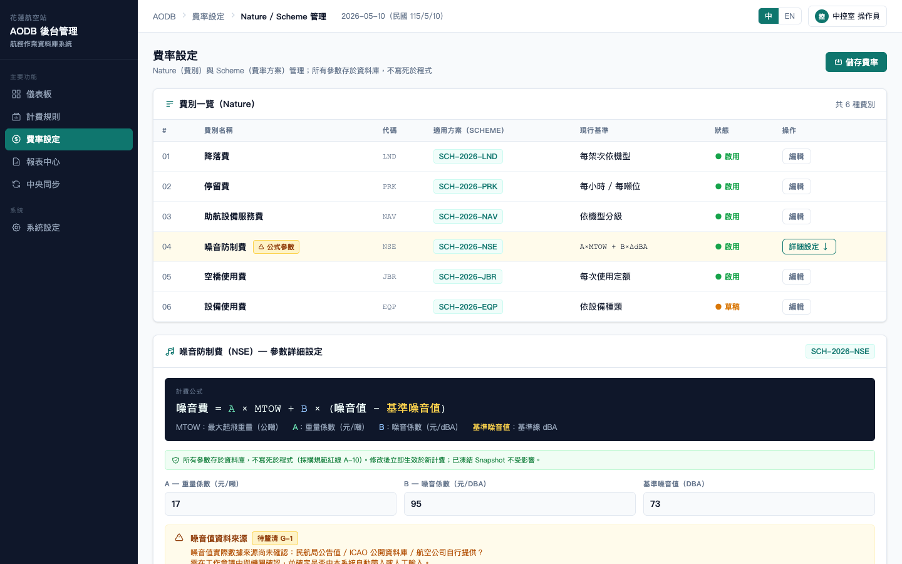The image size is (902, 564).
Task: Click the music note icon beside 噪音防制費 heading
Action: point(170,352)
